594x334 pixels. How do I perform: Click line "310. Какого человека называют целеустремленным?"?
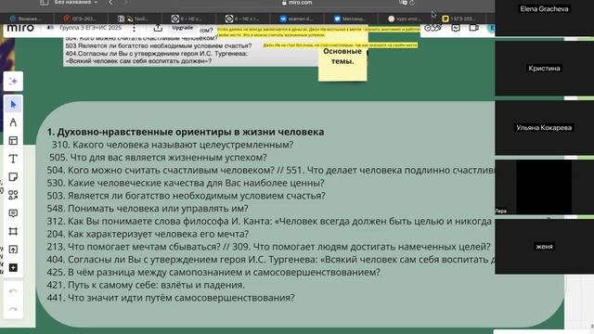point(173,145)
